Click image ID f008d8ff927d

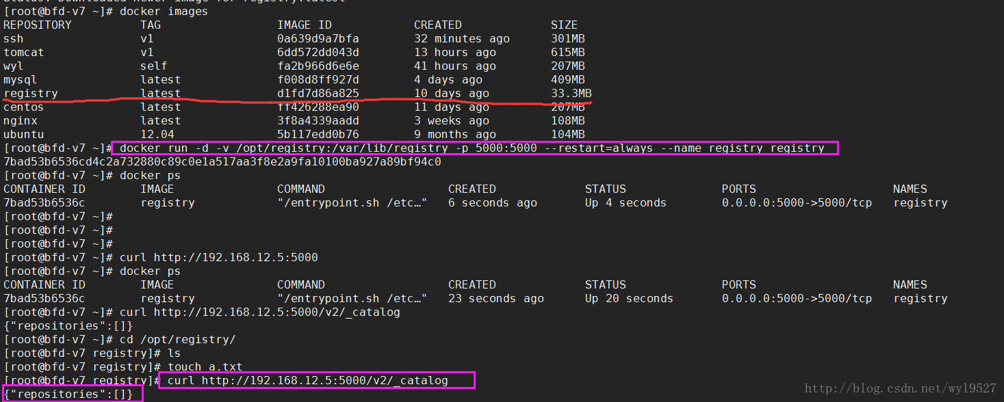318,79
